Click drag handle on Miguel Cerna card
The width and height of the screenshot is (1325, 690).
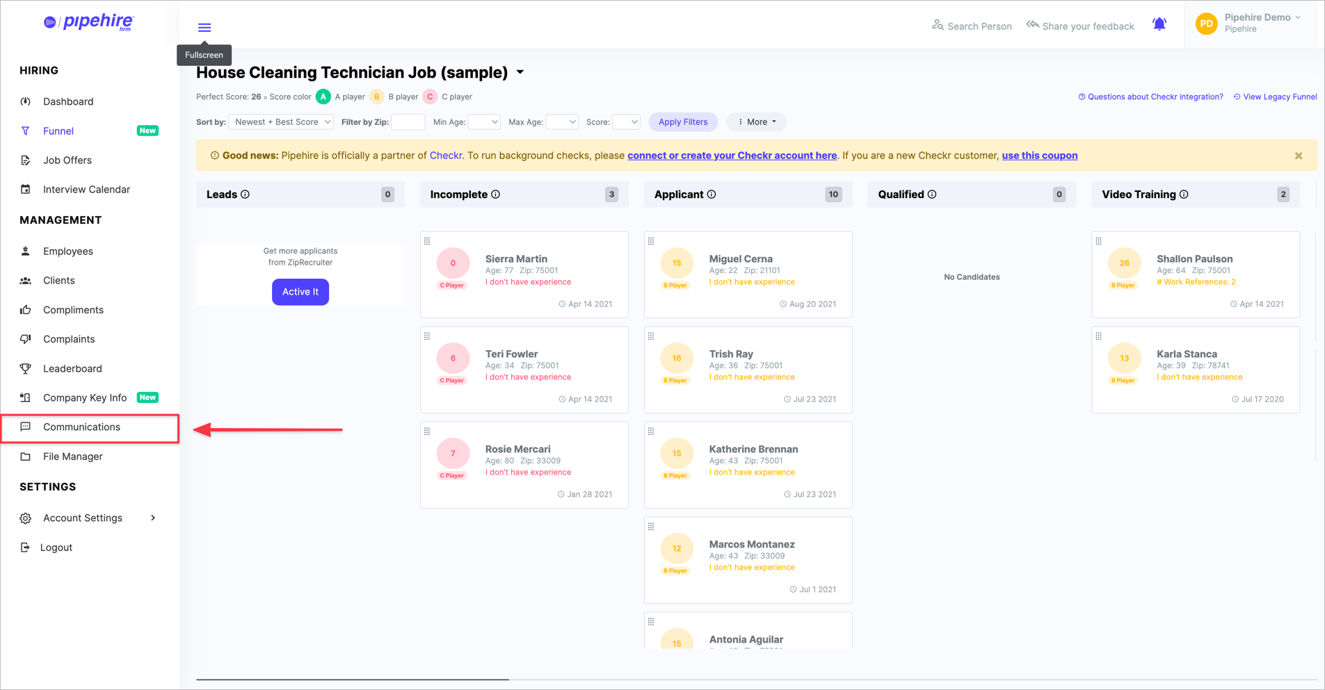coord(651,241)
